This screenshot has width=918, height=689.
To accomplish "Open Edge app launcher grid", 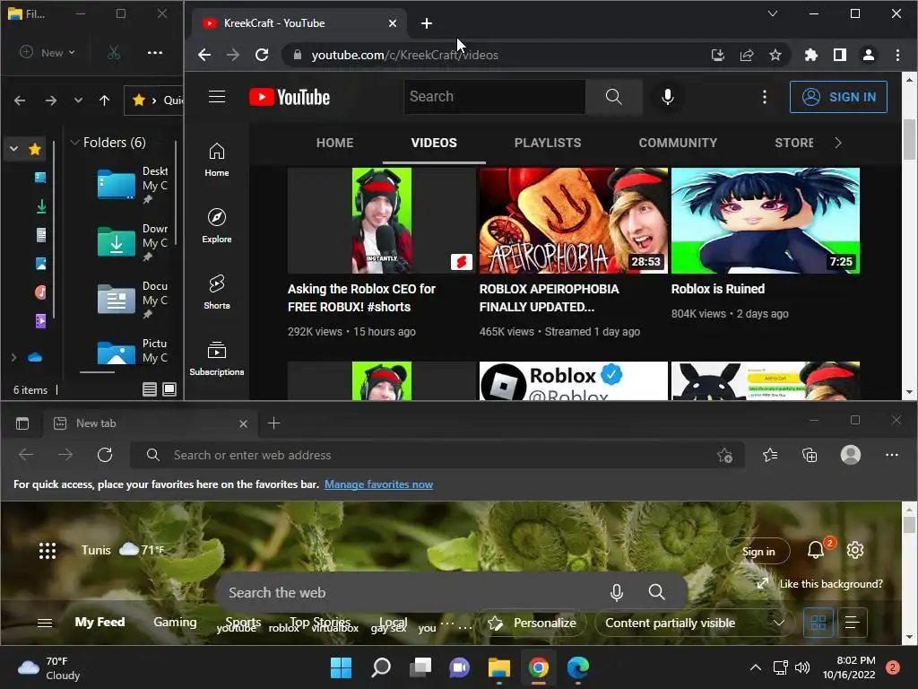I will 48,550.
